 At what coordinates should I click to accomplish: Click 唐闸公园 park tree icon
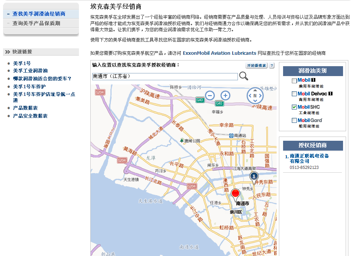182,141
